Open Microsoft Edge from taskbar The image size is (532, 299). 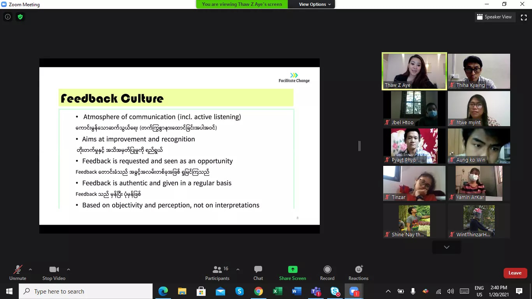coord(163,291)
